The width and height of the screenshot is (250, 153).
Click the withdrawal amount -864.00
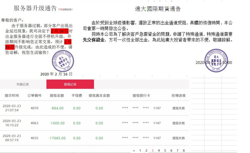[57, 108]
